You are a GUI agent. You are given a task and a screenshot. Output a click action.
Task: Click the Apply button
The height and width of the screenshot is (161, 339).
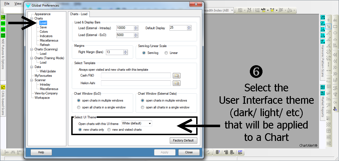tap(165, 152)
